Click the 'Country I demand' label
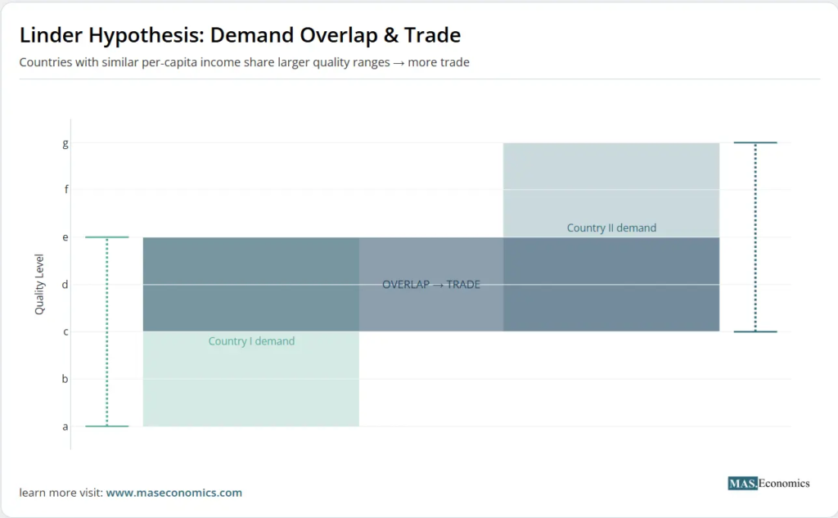 pos(251,341)
